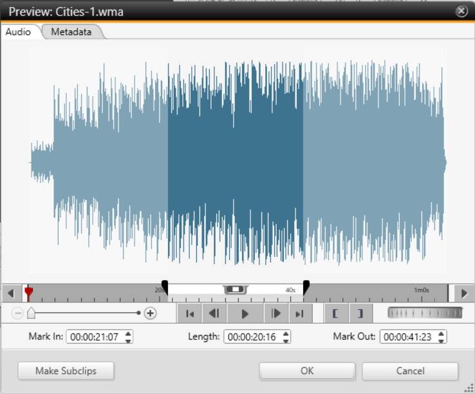Step forward one frame
The image size is (475, 394).
tap(275, 314)
